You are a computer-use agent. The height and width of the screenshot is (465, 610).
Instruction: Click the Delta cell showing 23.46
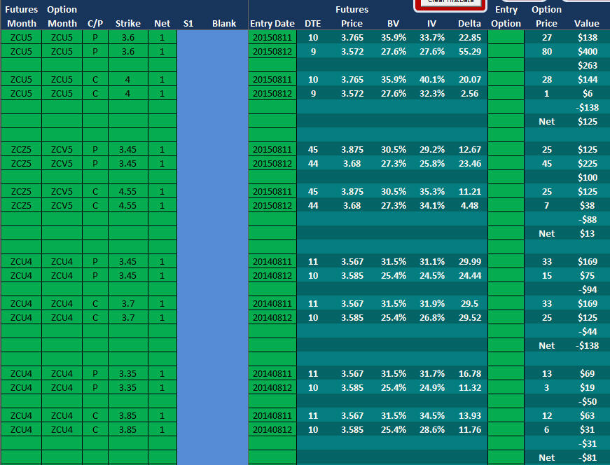click(x=469, y=163)
